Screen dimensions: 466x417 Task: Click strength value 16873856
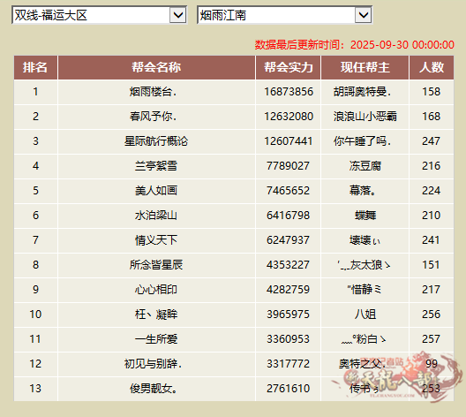[x=289, y=92]
